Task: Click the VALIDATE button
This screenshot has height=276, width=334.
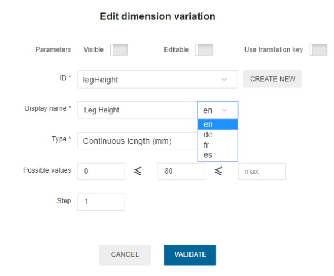Action: [190, 255]
